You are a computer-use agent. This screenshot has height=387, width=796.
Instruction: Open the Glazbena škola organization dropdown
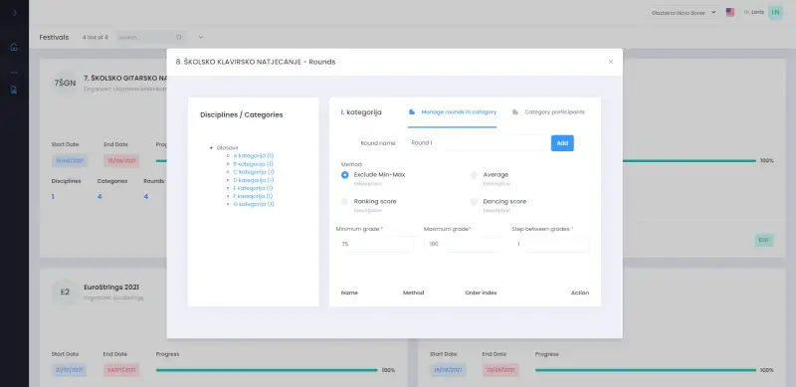click(x=683, y=13)
